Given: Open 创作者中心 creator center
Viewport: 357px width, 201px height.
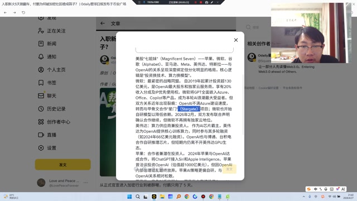Looking at the screenshot, I should point(54,122).
